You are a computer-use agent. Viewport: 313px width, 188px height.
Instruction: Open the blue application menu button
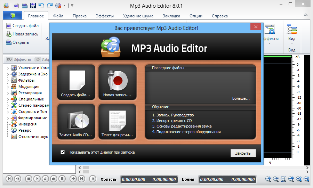(13, 15)
